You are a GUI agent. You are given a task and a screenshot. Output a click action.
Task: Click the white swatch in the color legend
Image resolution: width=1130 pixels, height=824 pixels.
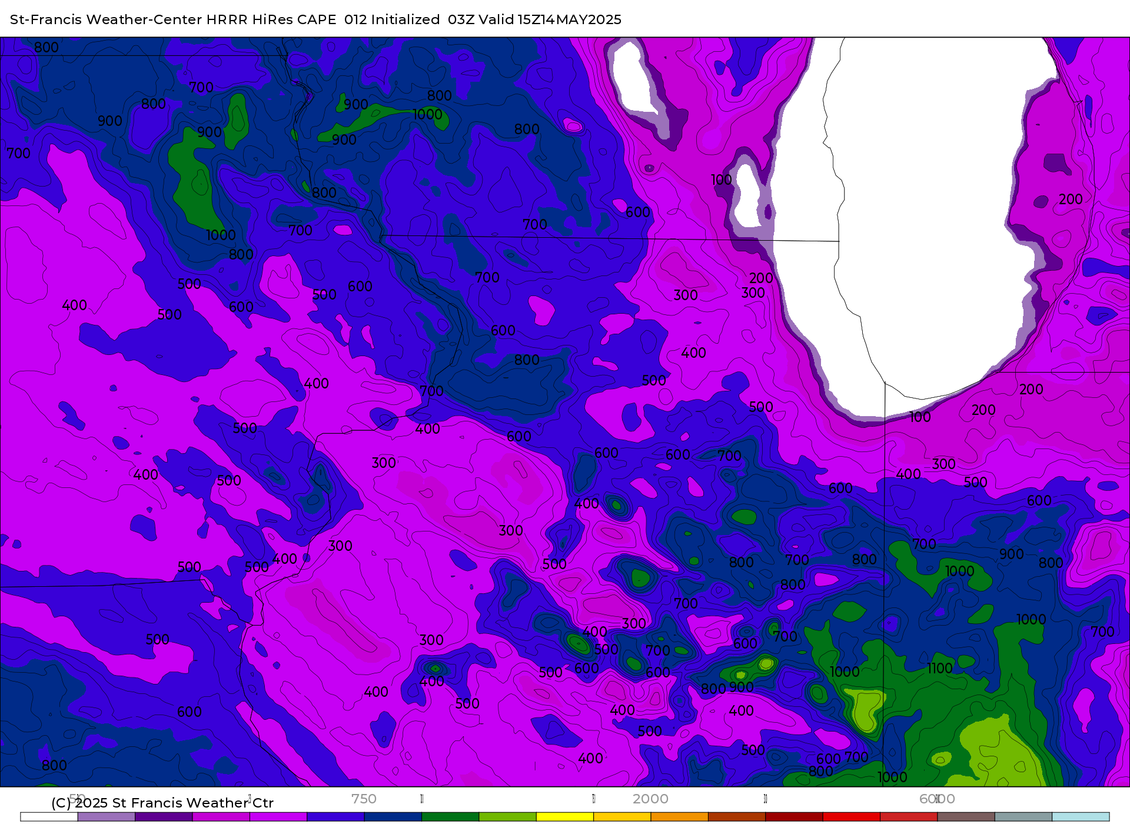49,817
